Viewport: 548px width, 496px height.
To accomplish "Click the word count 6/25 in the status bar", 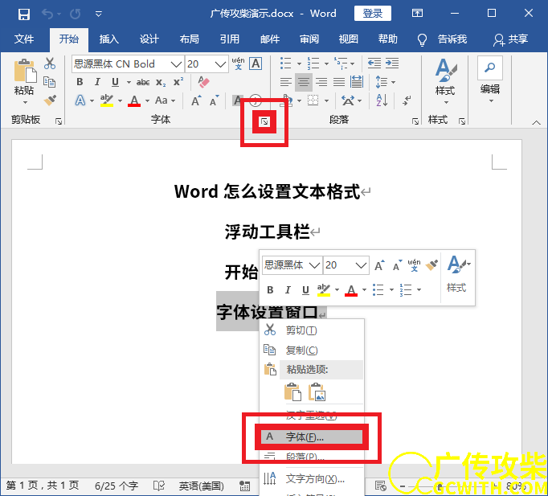I will 117,486.
